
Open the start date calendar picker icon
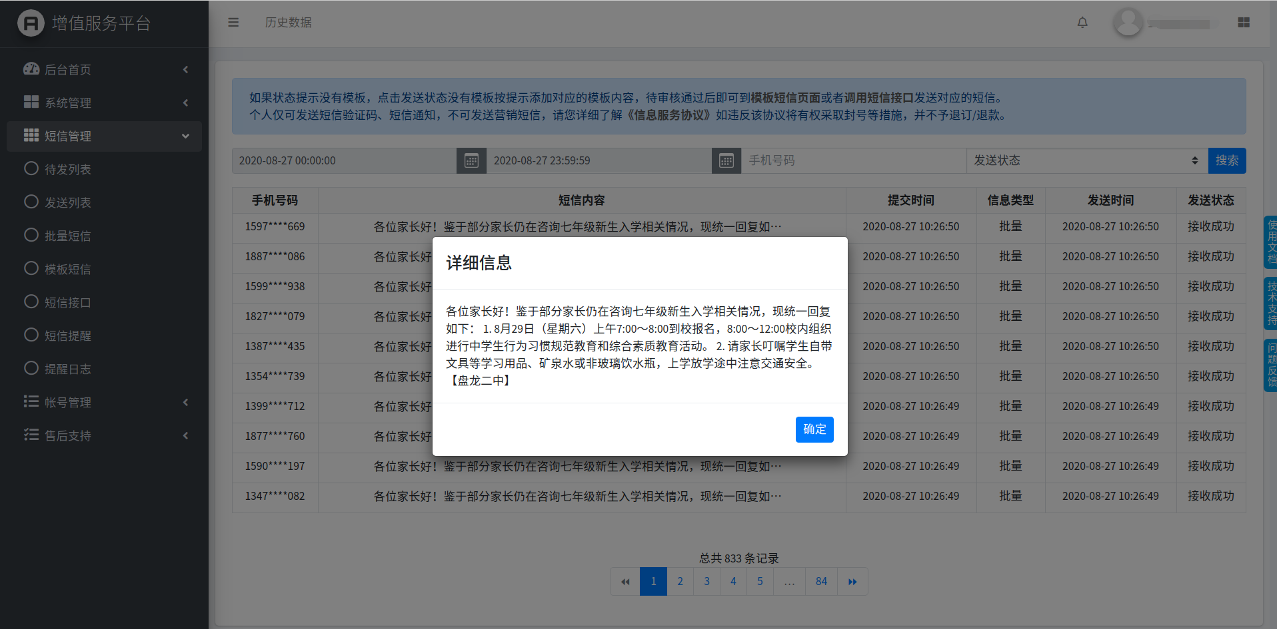pyautogui.click(x=471, y=160)
